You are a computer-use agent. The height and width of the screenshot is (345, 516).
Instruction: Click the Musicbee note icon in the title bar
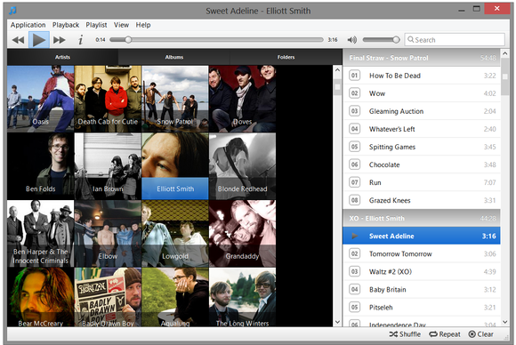pos(12,11)
